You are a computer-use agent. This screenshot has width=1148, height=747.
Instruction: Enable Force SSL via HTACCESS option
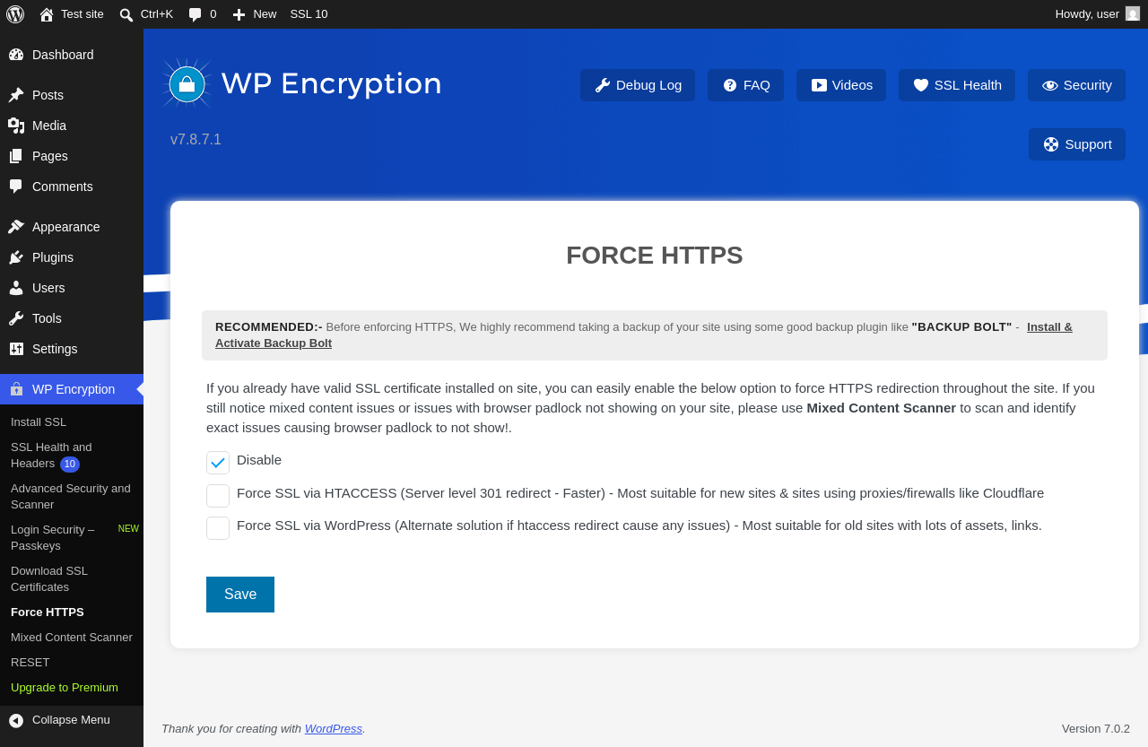click(218, 496)
